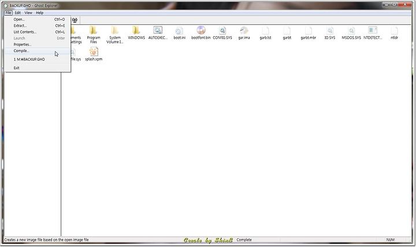The width and height of the screenshot is (416, 247).
Task: Select the garb.lst file icon
Action: click(x=265, y=31)
